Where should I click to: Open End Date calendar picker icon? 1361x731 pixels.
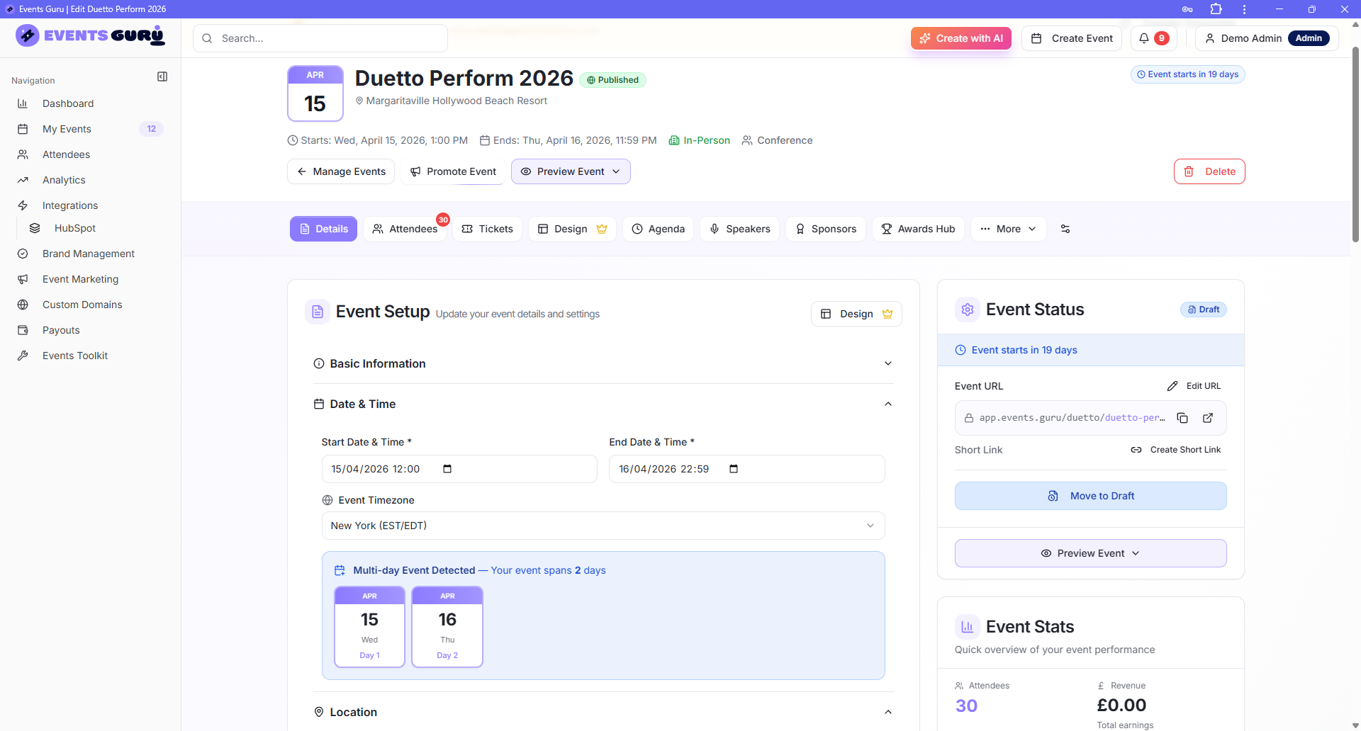pos(734,469)
